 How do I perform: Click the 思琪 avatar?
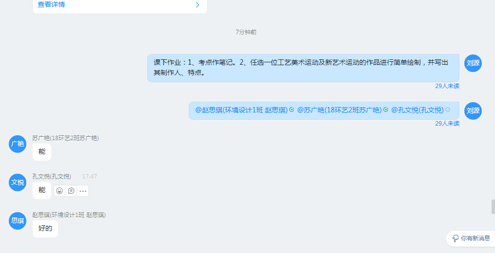[x=18, y=221]
